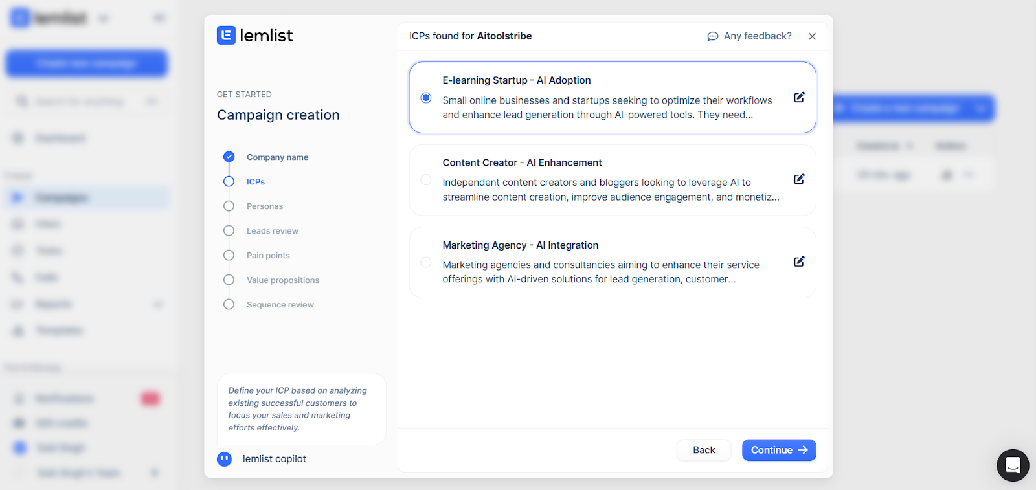The image size is (1036, 490).
Task: Click the lemlist copilot avatar icon
Action: pos(225,459)
